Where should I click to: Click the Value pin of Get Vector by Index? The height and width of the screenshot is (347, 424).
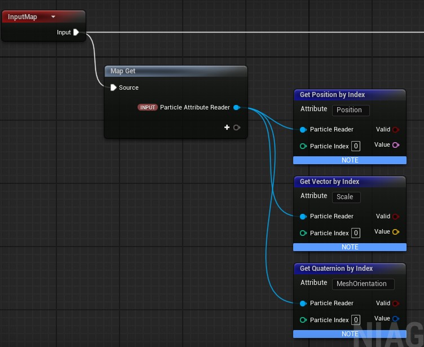point(396,232)
